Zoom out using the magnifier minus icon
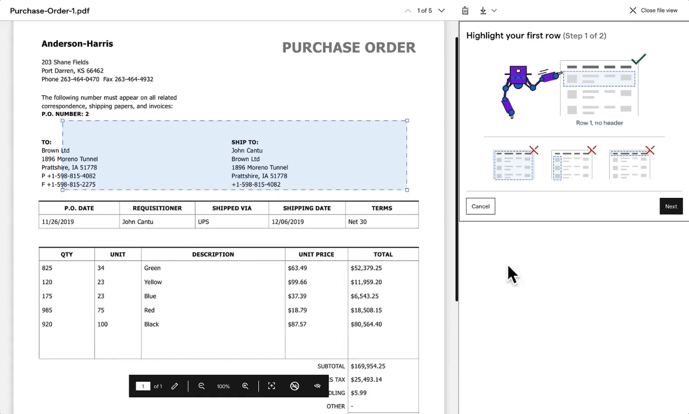Image resolution: width=689 pixels, height=414 pixels. [201, 386]
